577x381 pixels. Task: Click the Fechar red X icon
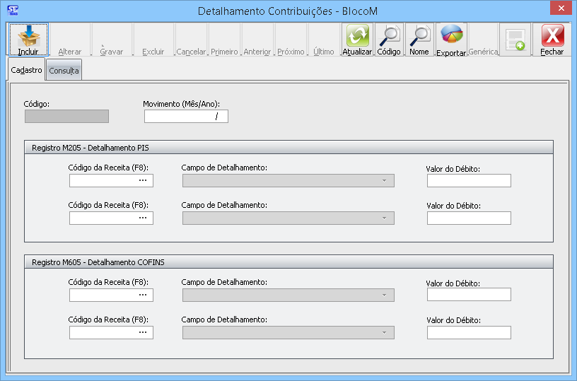coord(552,35)
